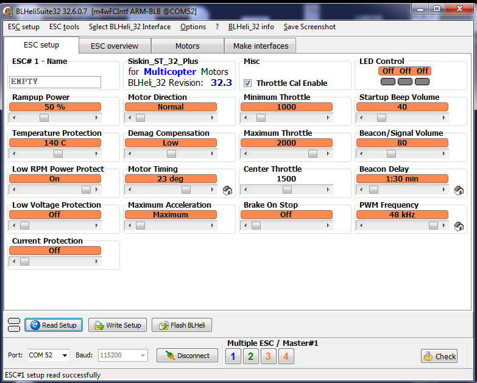Increase Beacon/Signal Volume with right arrow

[444, 153]
